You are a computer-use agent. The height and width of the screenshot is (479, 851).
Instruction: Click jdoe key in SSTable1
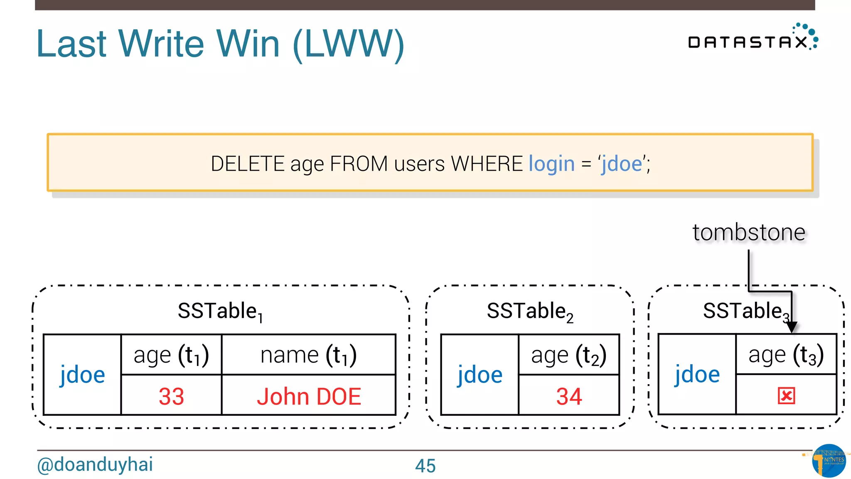pos(82,375)
